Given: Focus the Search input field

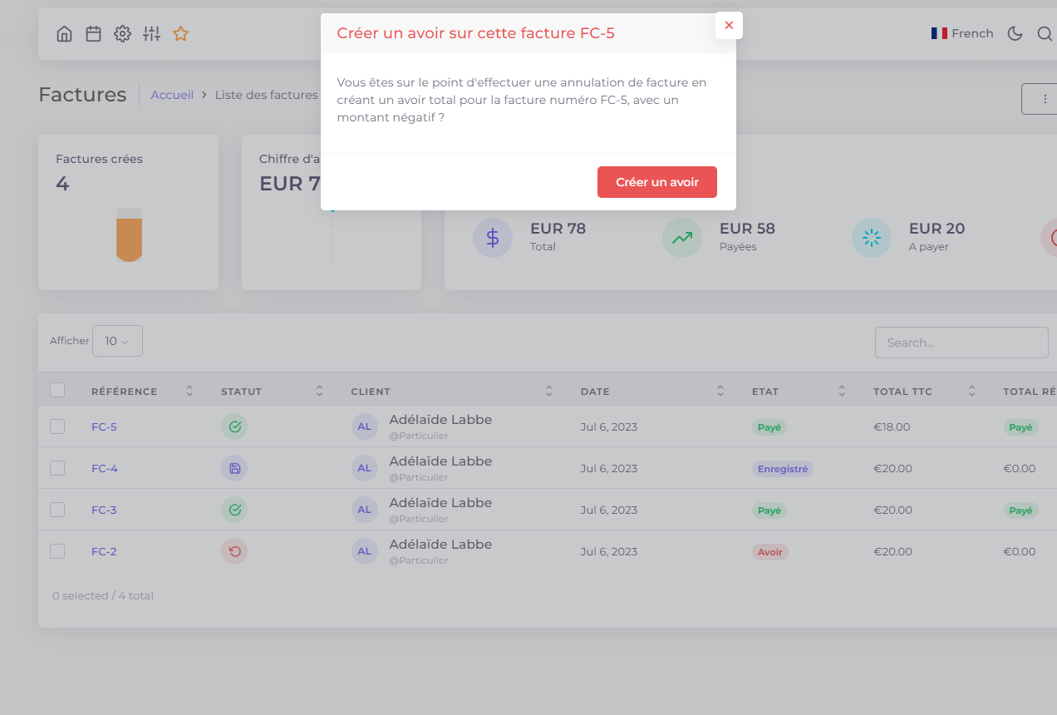Looking at the screenshot, I should tap(961, 343).
